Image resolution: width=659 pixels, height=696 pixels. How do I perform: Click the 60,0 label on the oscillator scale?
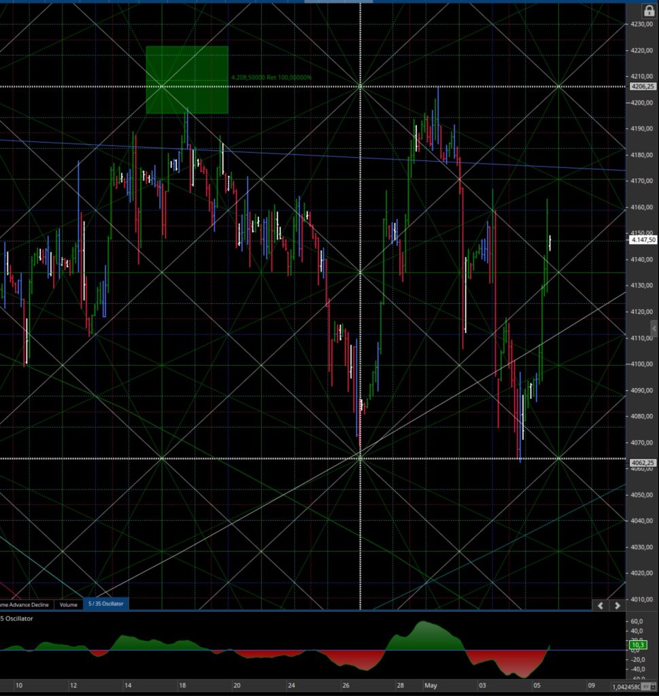pyautogui.click(x=637, y=621)
